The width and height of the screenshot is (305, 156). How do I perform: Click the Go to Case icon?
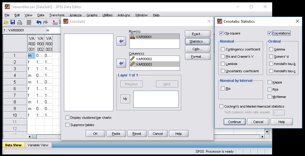[55, 22]
